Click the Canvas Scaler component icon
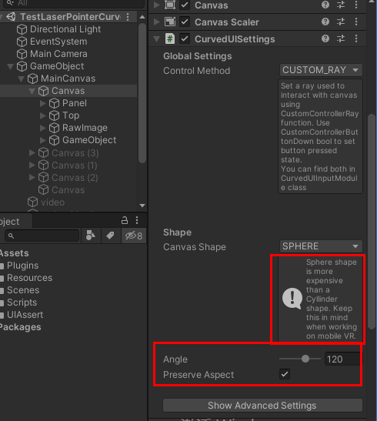 tap(170, 22)
